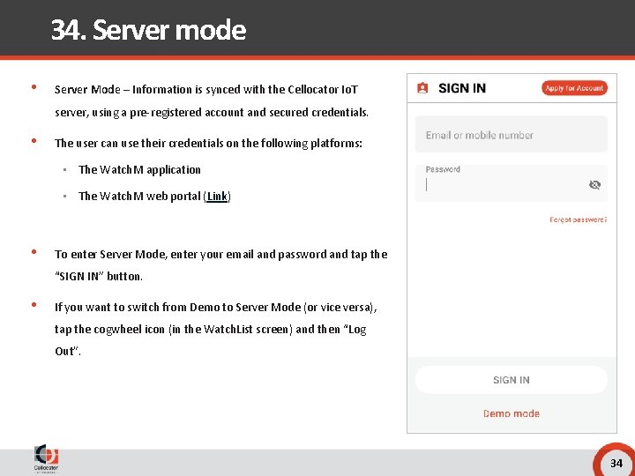Image resolution: width=635 pixels, height=476 pixels.
Task: Click the slide title 34. Server mode
Action: (x=149, y=30)
